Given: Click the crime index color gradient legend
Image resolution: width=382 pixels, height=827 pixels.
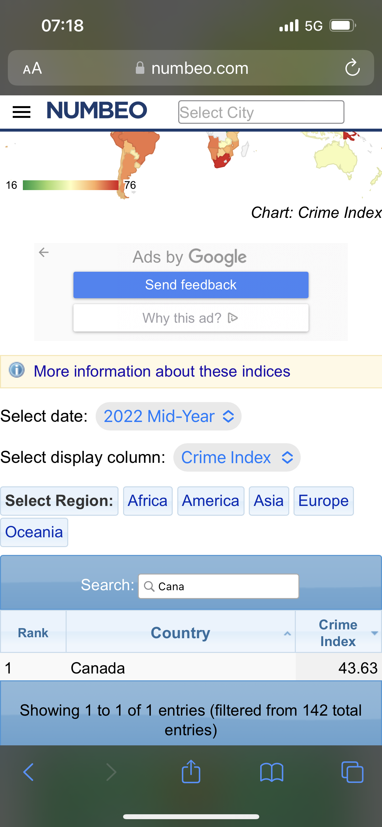Looking at the screenshot, I should (x=71, y=185).
